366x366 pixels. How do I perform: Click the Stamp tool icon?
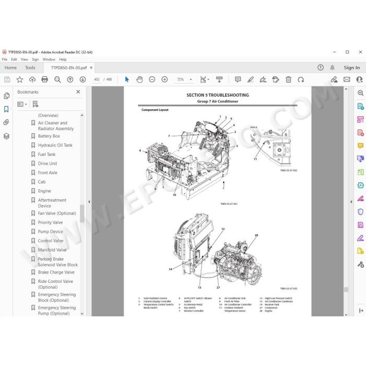(x=276, y=79)
